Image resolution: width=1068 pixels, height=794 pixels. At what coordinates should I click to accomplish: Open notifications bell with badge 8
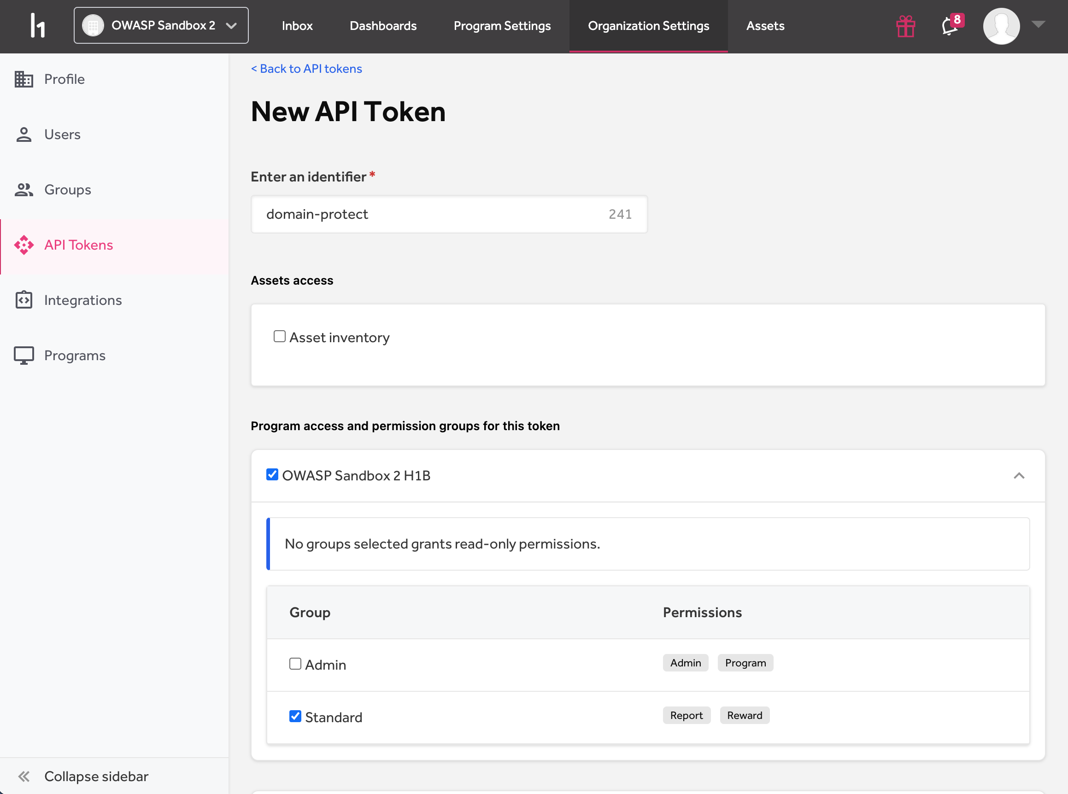[x=952, y=25]
